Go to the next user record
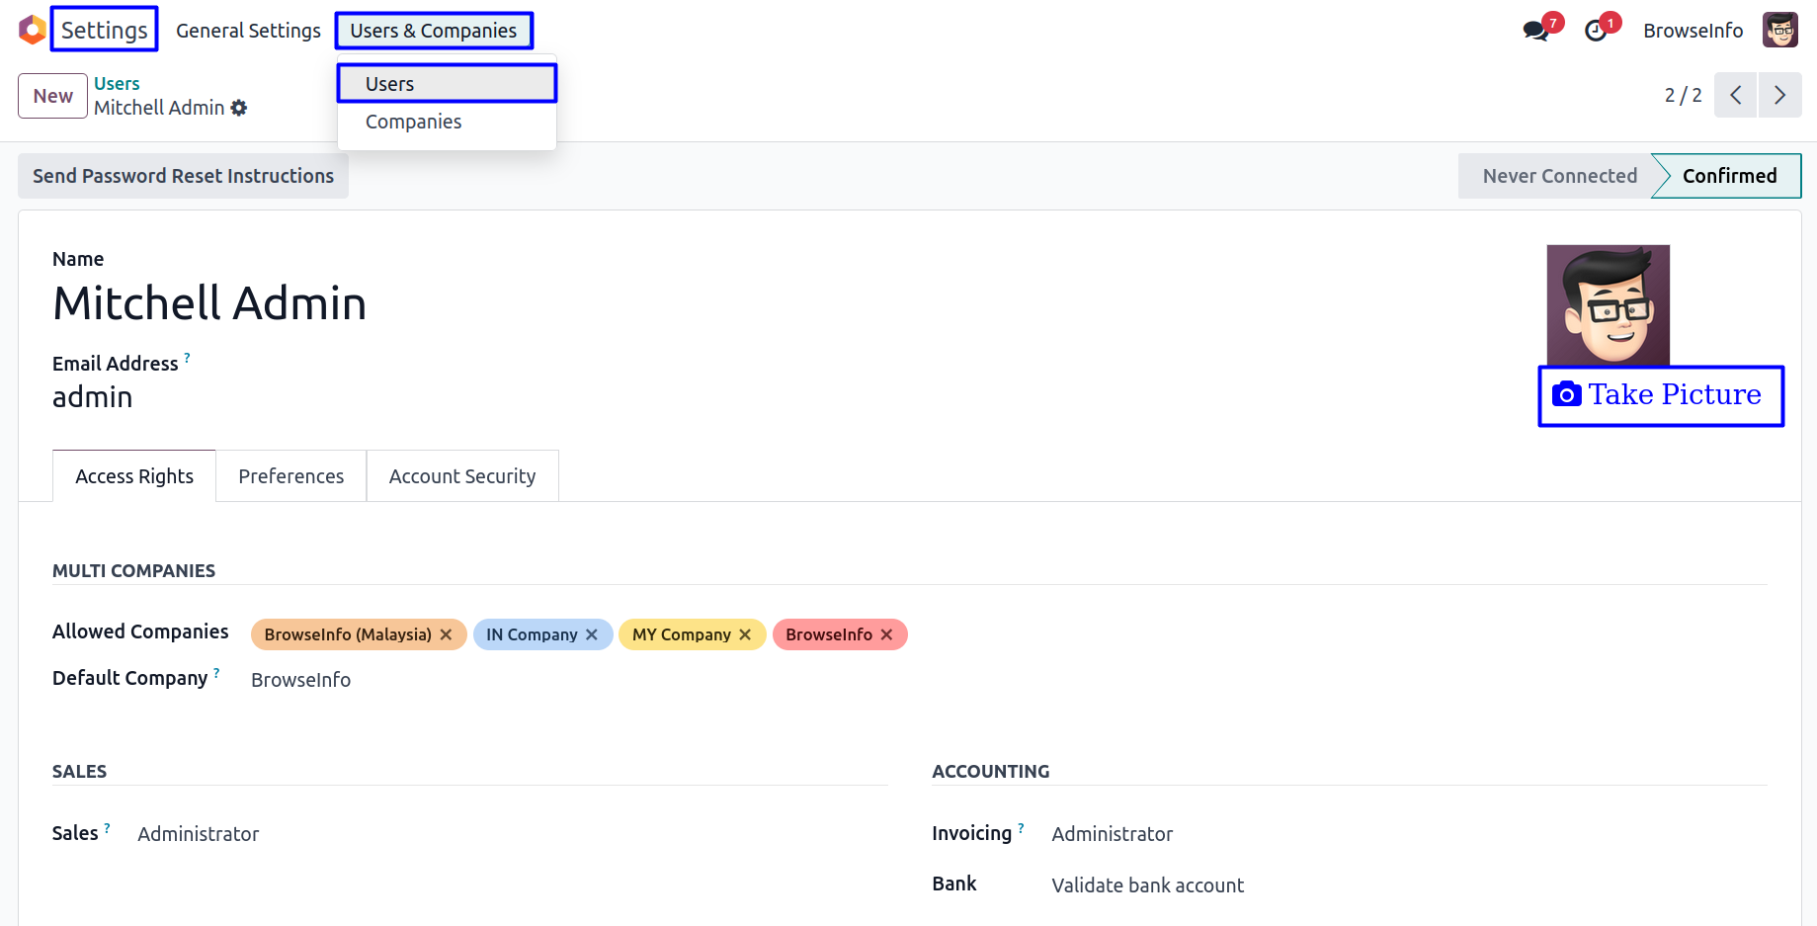 pos(1779,96)
